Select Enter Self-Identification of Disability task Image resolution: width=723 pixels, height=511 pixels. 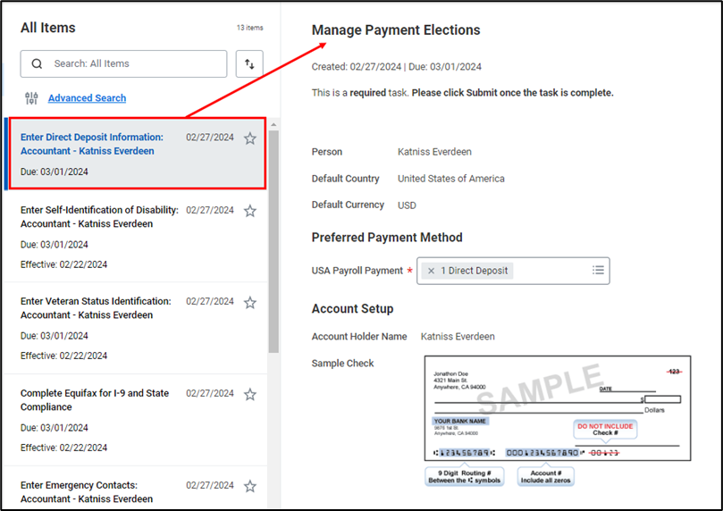[98, 217]
